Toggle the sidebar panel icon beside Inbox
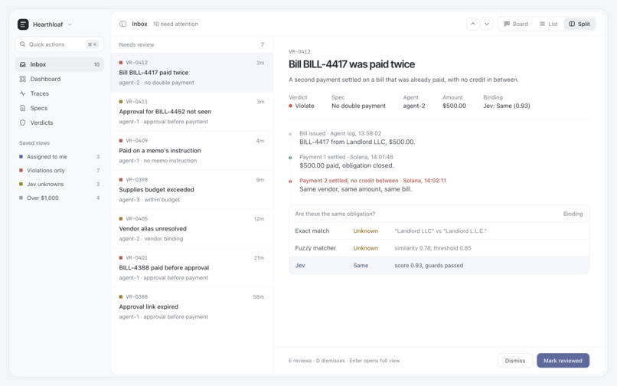The image size is (617, 386). [122, 24]
